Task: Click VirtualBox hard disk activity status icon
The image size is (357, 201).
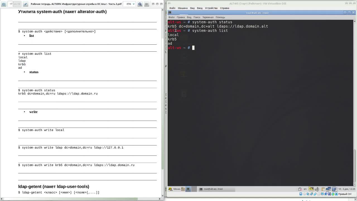Action: tap(301, 194)
